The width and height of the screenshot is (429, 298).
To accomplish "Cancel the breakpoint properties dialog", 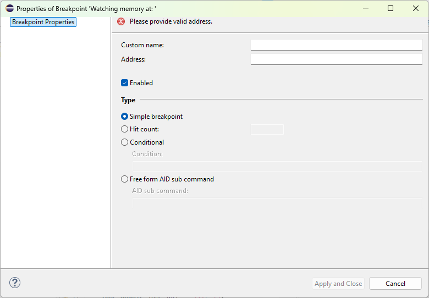I will tap(395, 284).
